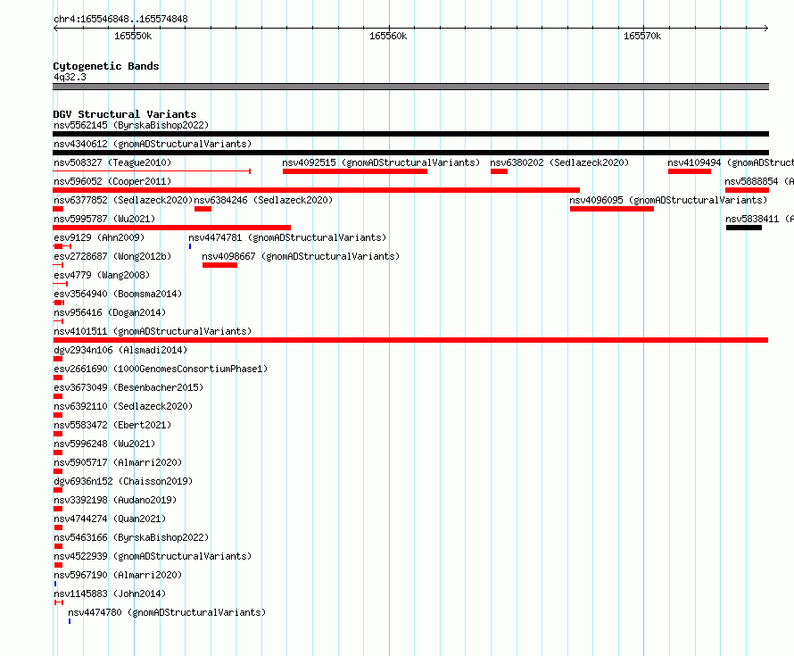Select nsv5905717 (Almarri2020) text

coord(118,462)
